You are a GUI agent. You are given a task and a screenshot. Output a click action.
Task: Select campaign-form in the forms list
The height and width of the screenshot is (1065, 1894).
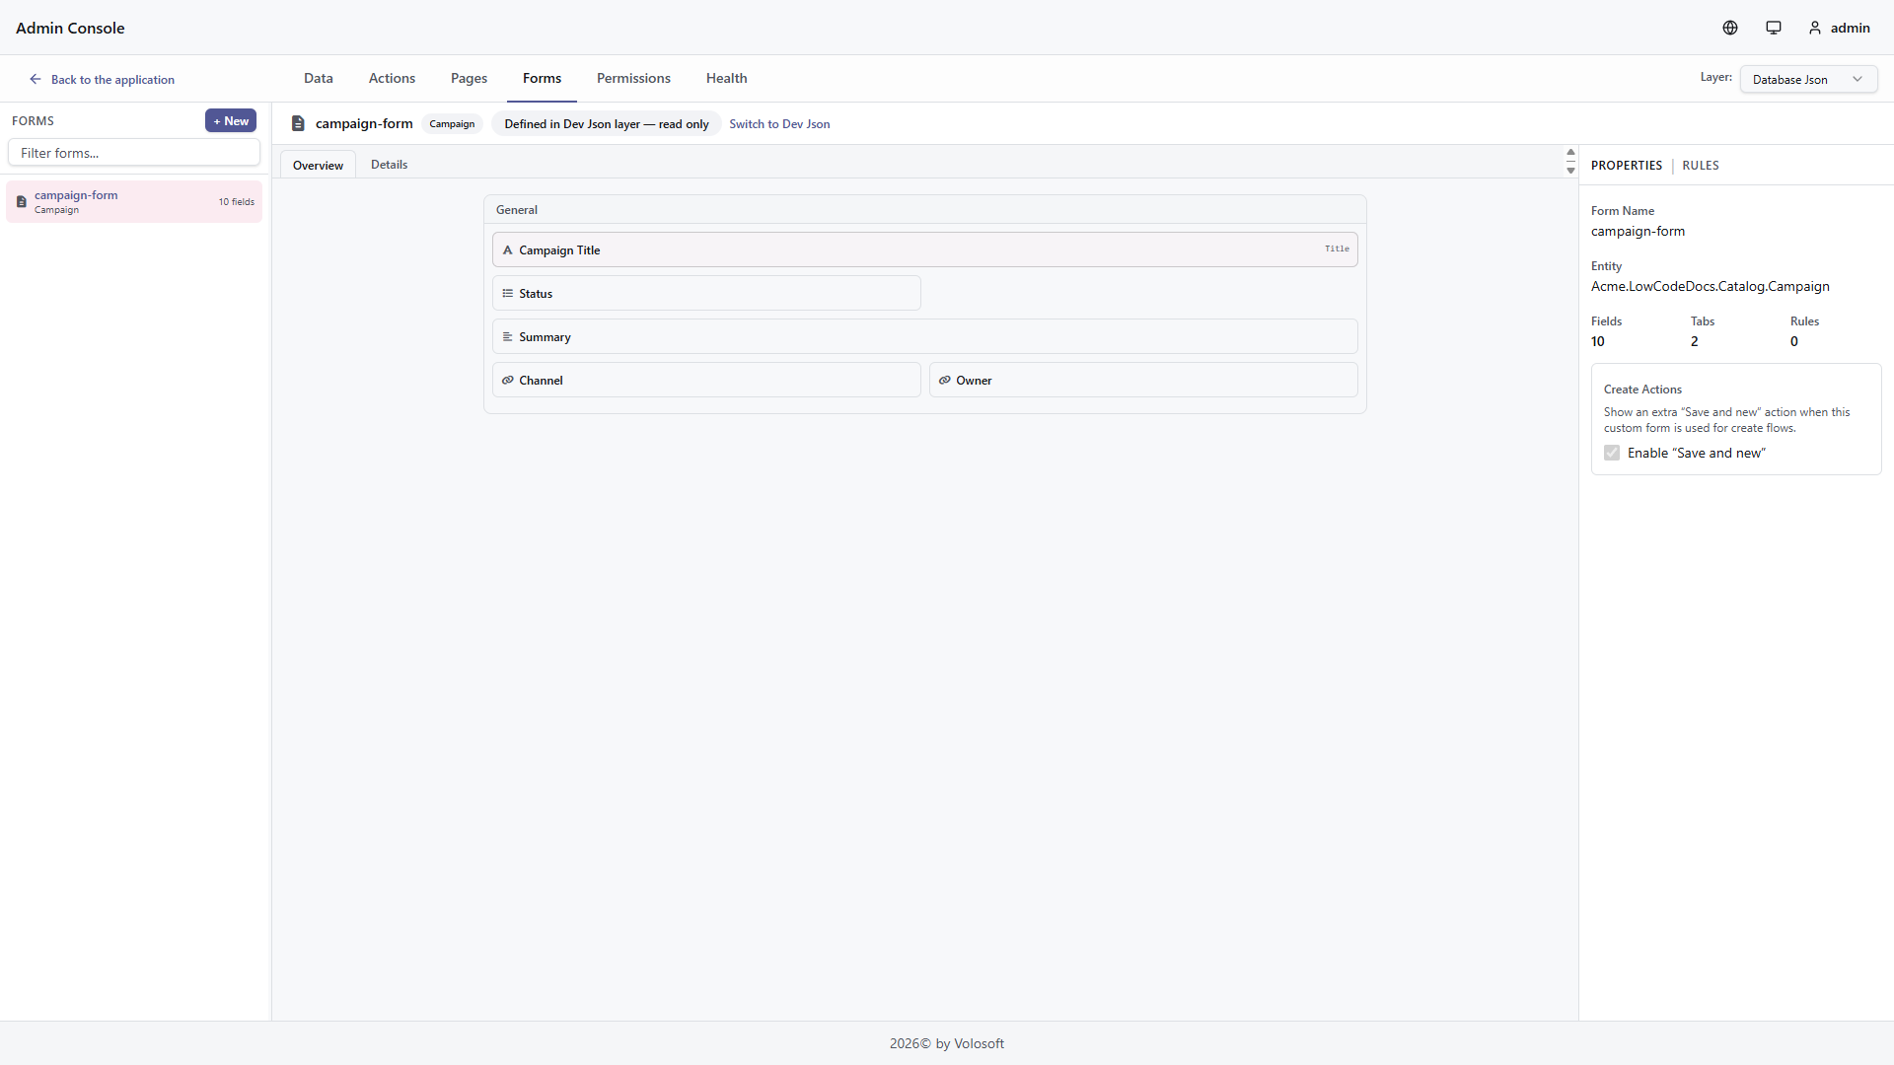tap(134, 201)
